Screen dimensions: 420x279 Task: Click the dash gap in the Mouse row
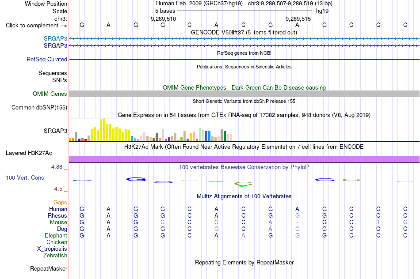coord(298,222)
